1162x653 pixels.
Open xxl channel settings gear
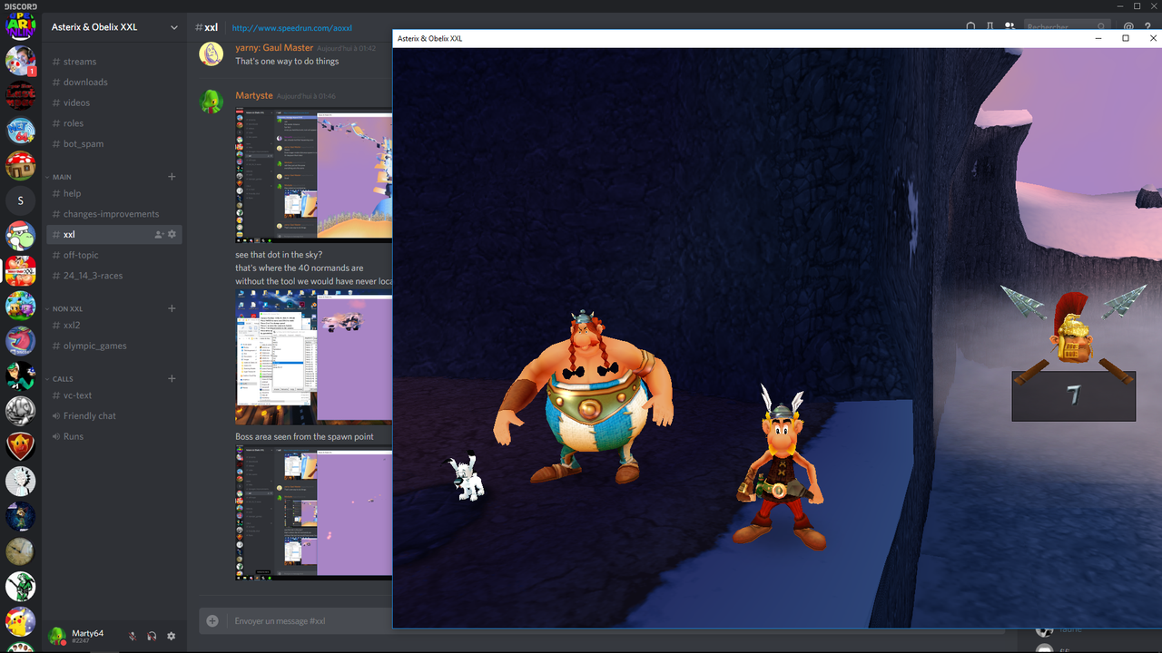point(172,235)
